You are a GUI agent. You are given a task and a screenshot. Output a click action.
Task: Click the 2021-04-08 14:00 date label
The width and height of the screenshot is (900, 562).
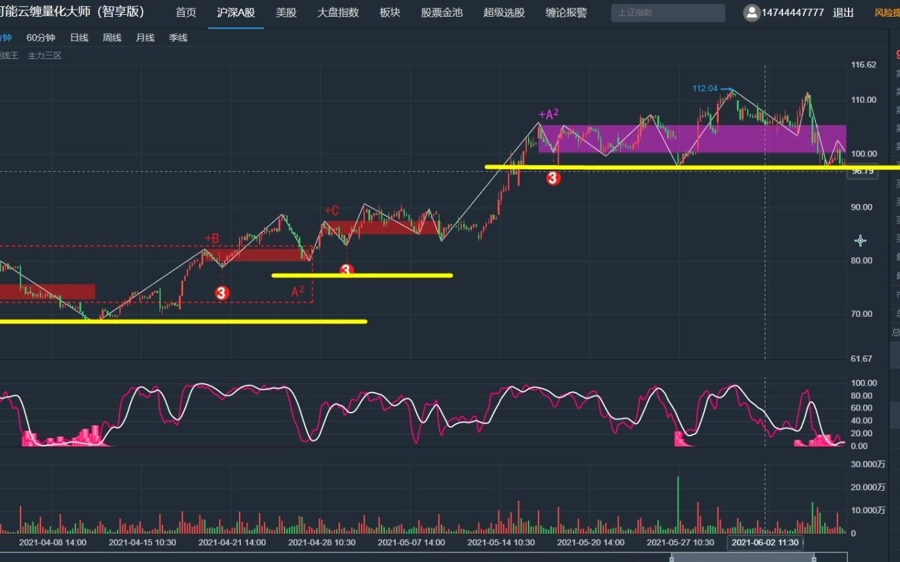coord(53,543)
